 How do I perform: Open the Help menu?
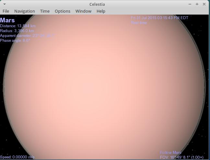pyautogui.click(x=101, y=11)
